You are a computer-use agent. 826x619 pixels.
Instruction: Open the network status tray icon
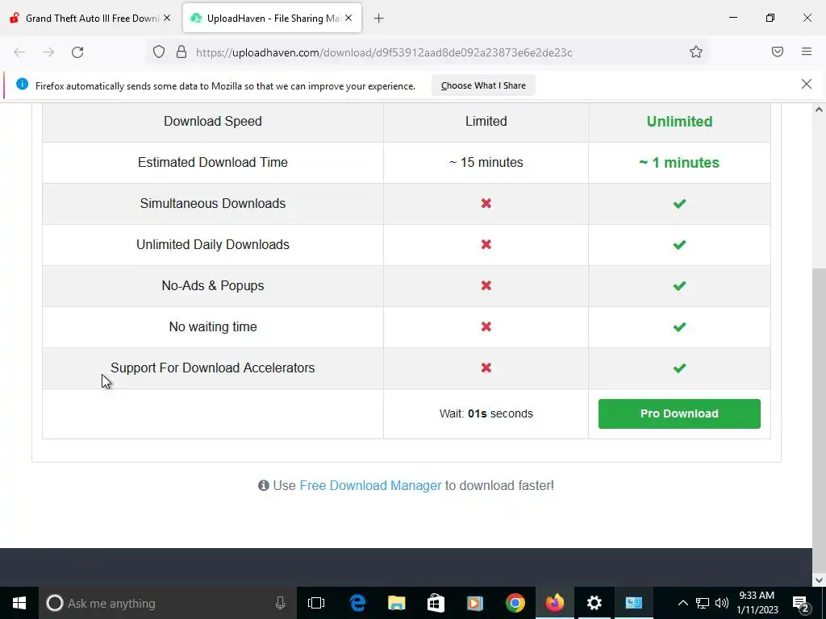tap(703, 603)
